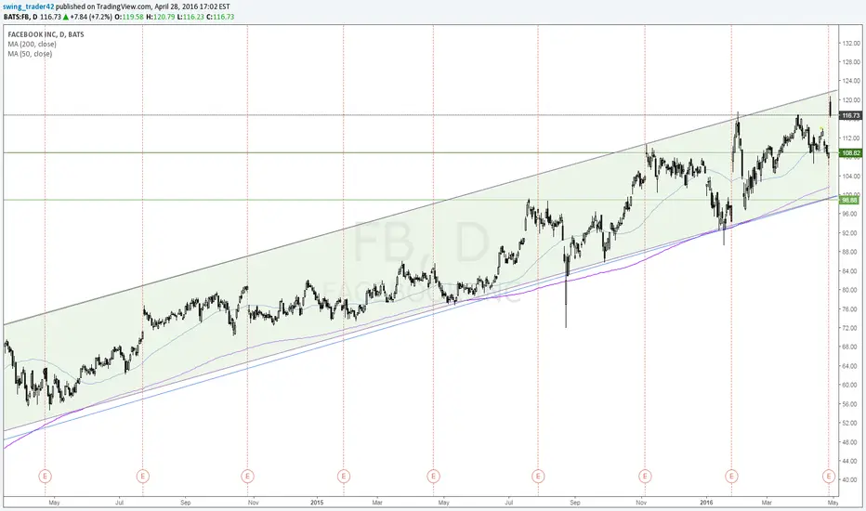Screen dimensions: 866x511
Task: Click the +7.84 (+7.2%) change value
Action: [x=91, y=17]
